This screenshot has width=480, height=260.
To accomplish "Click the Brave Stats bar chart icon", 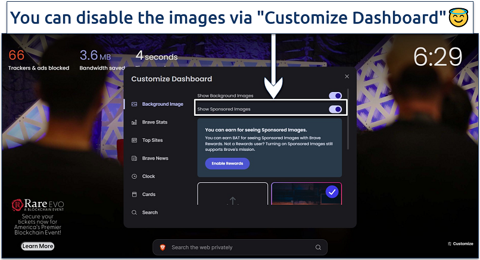I will [135, 122].
